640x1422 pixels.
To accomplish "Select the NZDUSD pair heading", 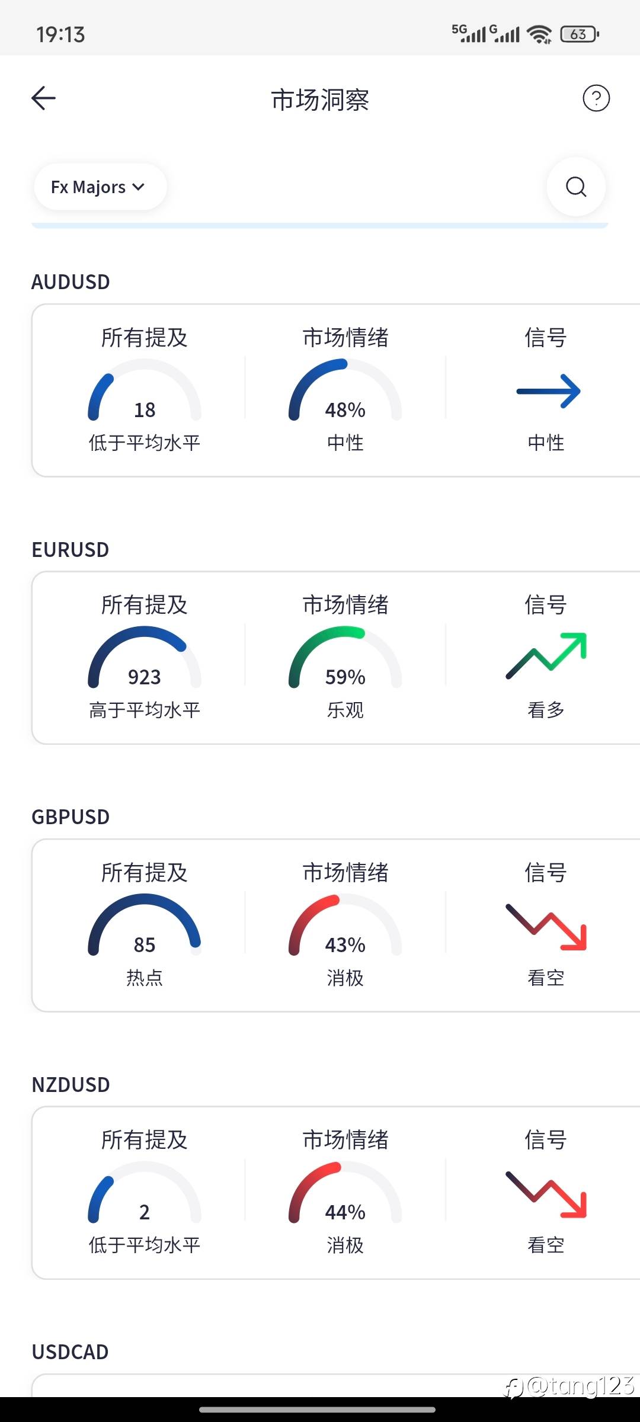I will coord(71,1085).
